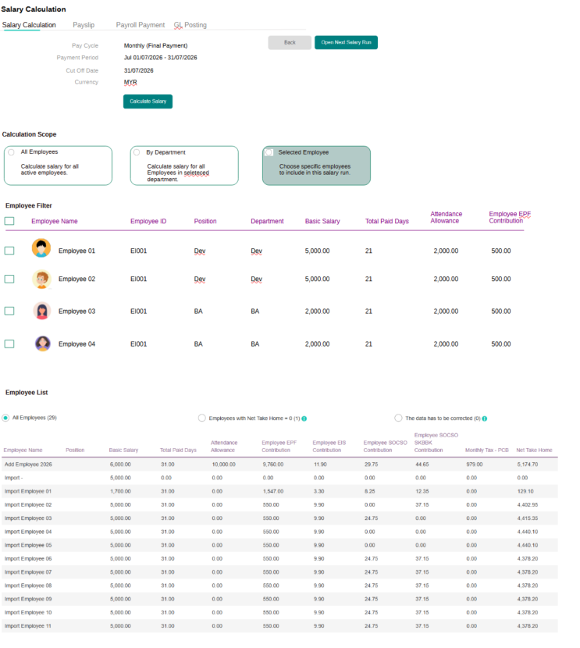
Task: Choose the By Department scope option
Action: click(x=137, y=152)
